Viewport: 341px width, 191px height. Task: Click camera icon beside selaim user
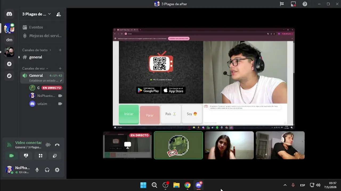[60, 104]
